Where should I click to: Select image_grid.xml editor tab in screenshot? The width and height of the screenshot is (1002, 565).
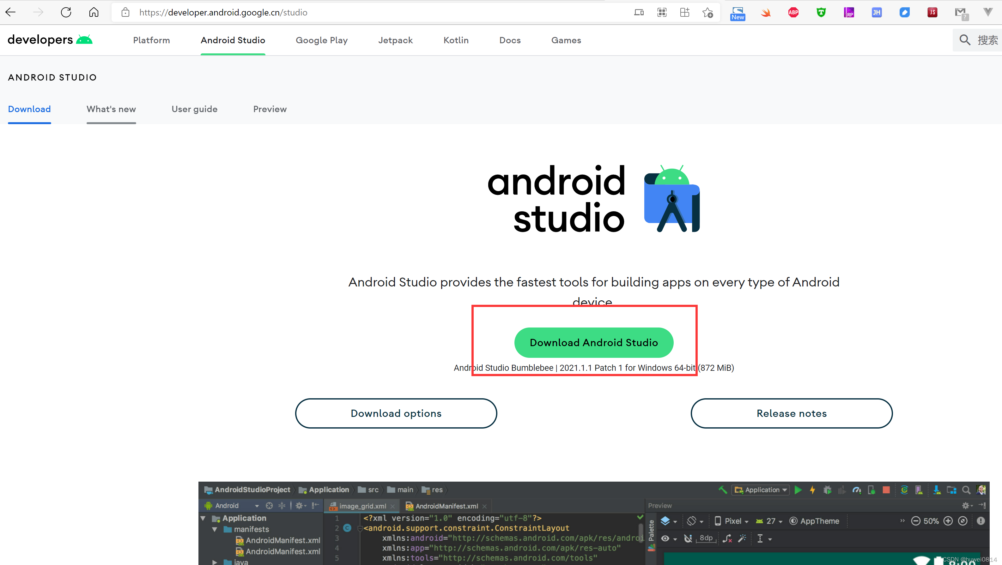tap(362, 506)
